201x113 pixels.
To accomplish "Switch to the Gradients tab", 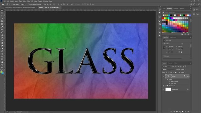I will pyautogui.click(x=176, y=9).
